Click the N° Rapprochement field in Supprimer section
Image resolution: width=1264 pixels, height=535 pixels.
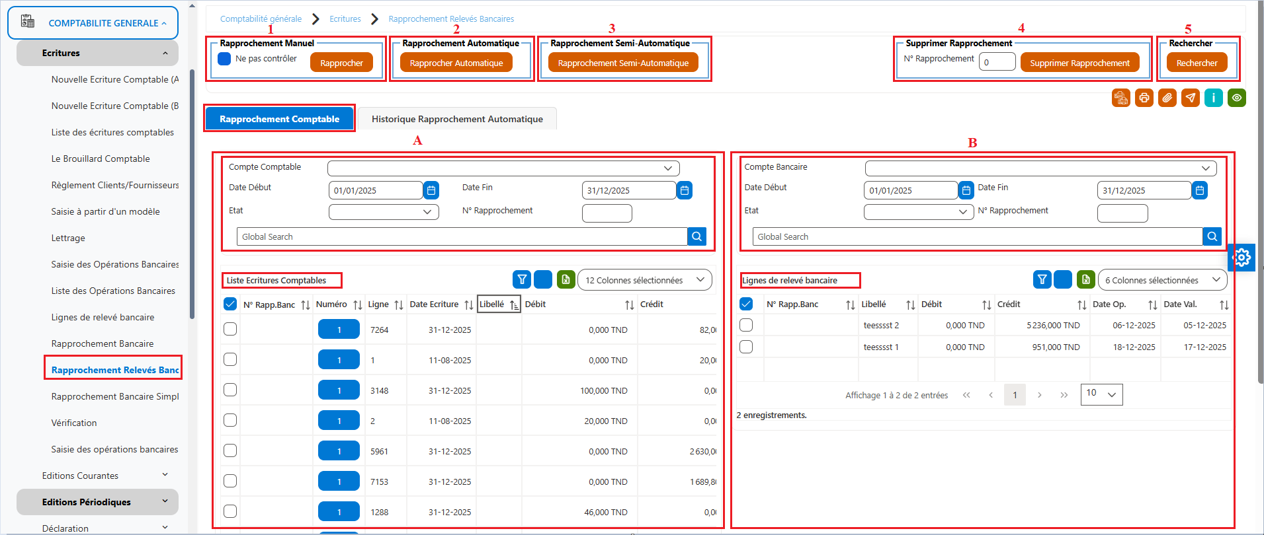coord(997,62)
